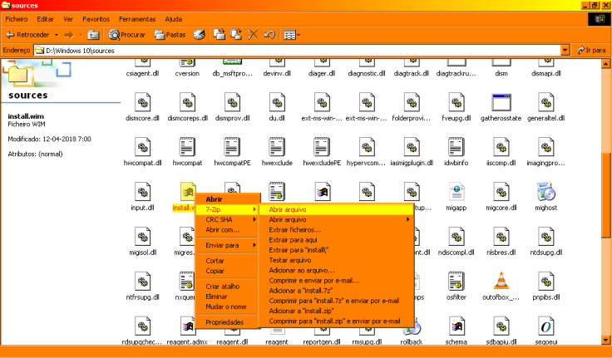
Task: Choose Testar arquivo in the 7-Zip submenu
Action: 290,260
